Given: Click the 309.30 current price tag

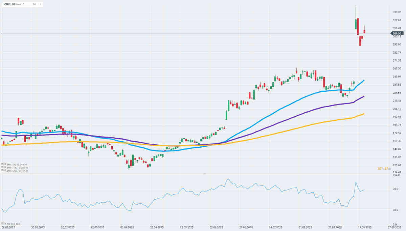Looking at the screenshot, I should [397, 33].
